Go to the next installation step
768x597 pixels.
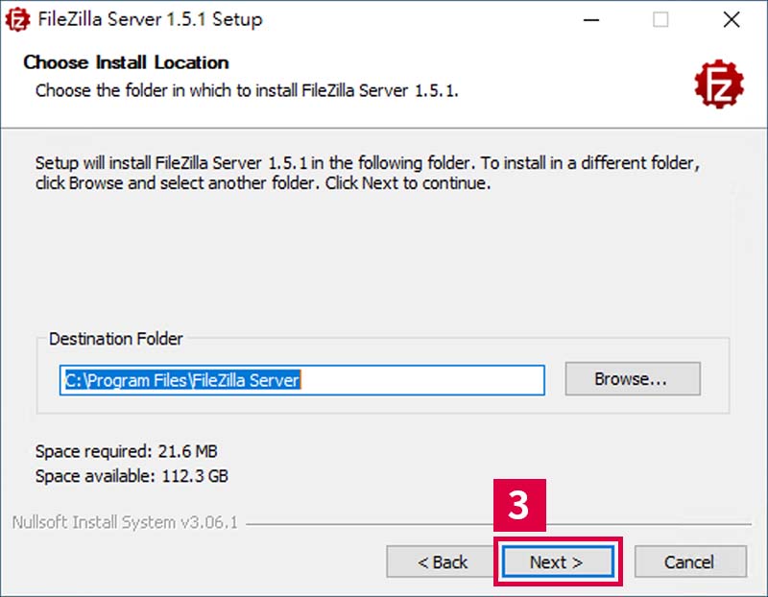(558, 561)
